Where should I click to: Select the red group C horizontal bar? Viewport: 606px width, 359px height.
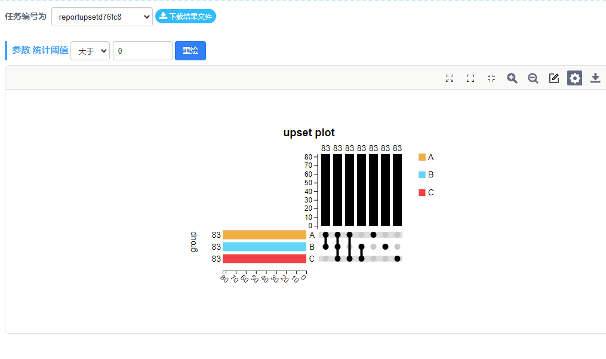click(x=264, y=259)
